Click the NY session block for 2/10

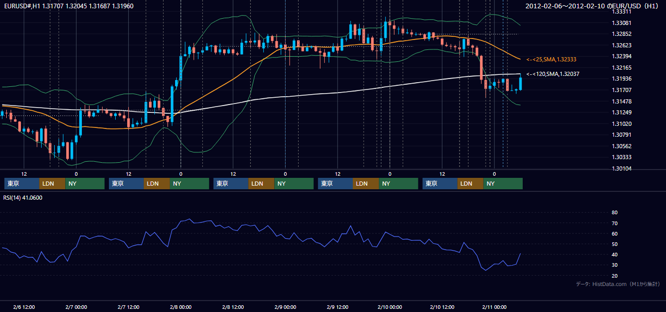tap(503, 184)
